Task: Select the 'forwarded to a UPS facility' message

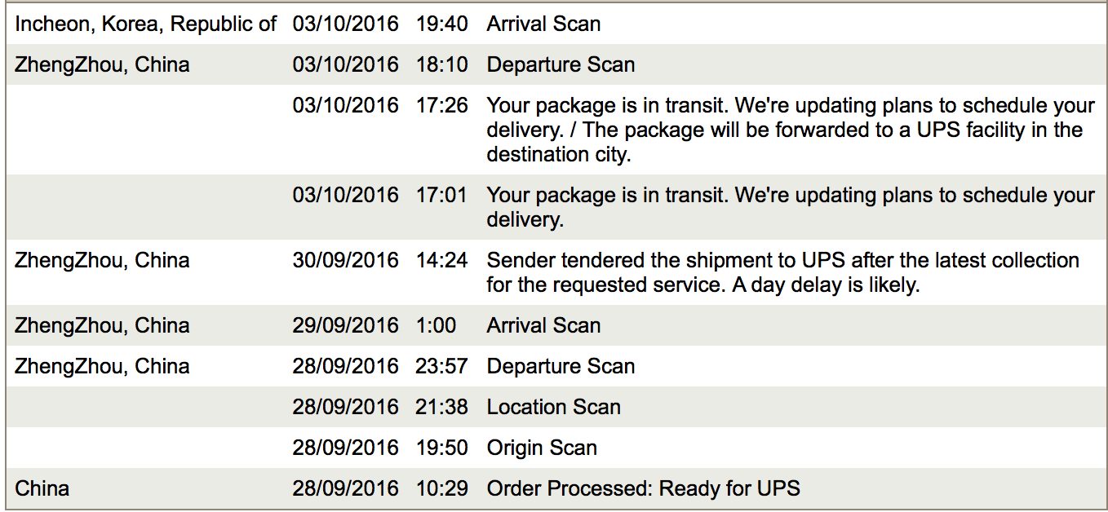Action: pyautogui.click(x=791, y=130)
